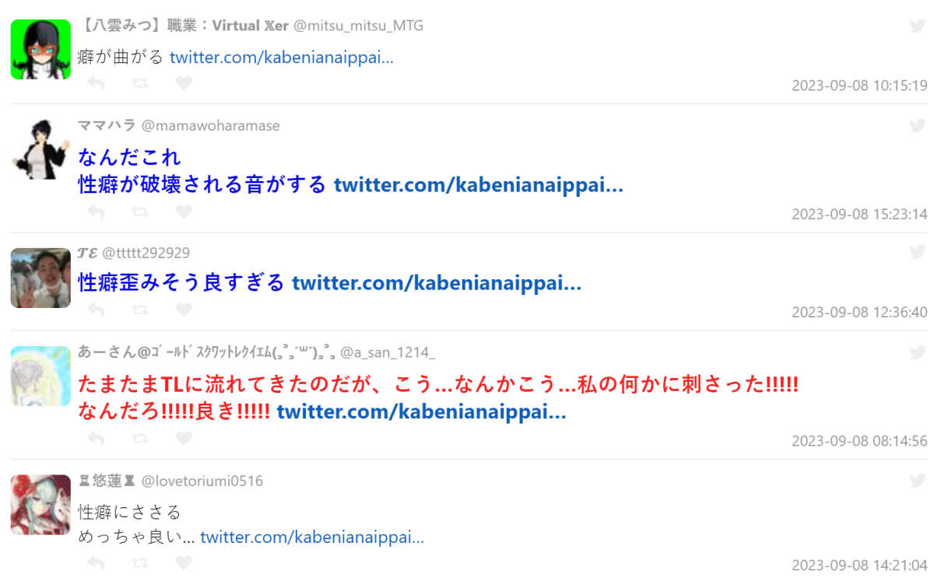Screen dimensions: 934x581
Task: Open link in 癖が曲がる tweet
Action: tap(282, 57)
